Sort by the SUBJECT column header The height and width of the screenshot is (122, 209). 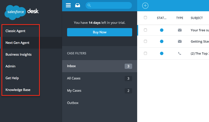[196, 18]
